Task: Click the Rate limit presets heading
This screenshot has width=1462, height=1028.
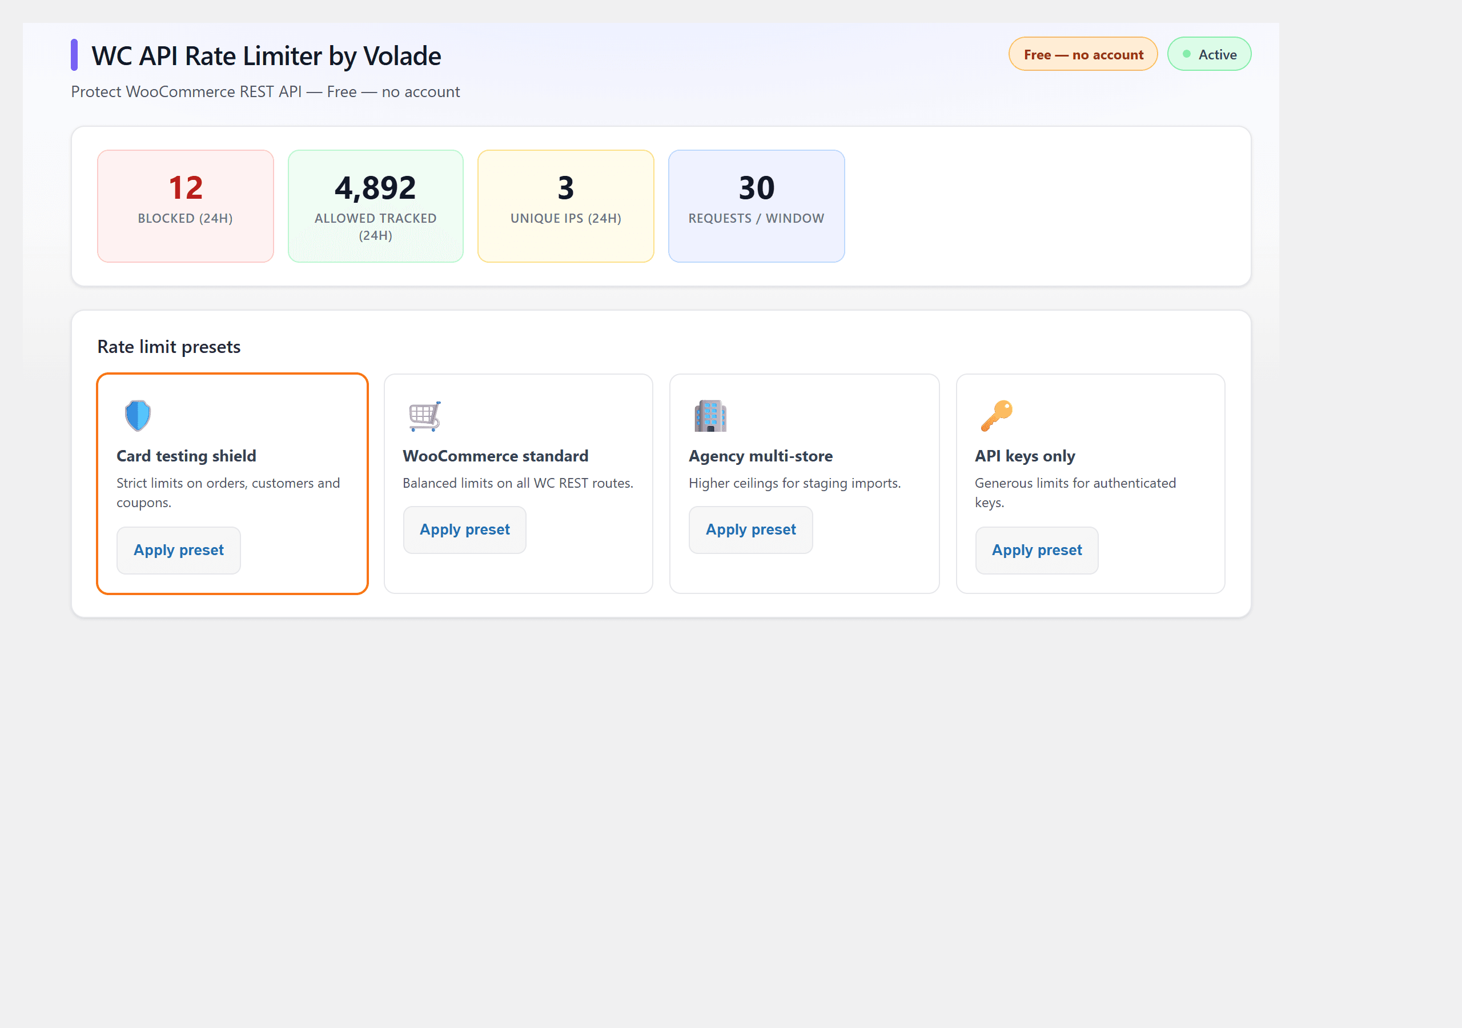Action: pyautogui.click(x=168, y=347)
